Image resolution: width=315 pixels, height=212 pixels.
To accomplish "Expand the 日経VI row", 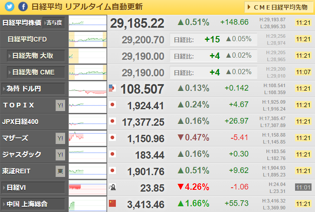I will tap(33, 188).
